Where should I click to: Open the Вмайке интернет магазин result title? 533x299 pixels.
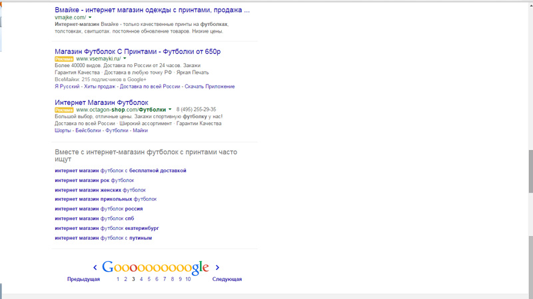(x=152, y=10)
